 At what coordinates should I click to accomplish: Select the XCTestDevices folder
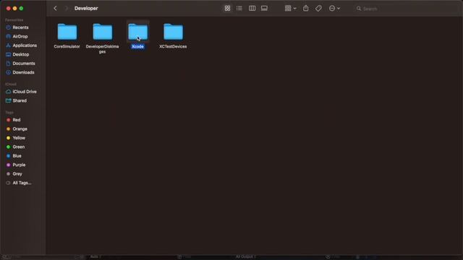(173, 32)
